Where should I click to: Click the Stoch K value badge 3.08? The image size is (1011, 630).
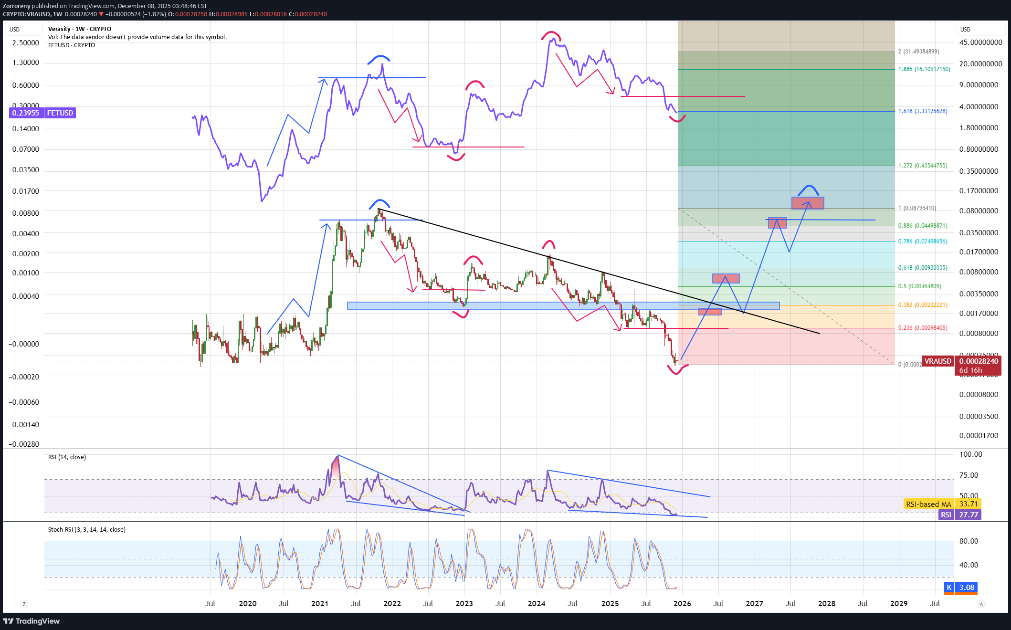pos(966,588)
